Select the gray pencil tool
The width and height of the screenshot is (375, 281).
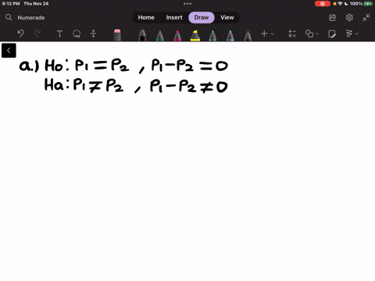(x=248, y=35)
